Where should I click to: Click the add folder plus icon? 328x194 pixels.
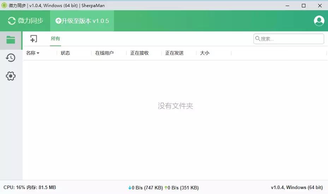34,39
